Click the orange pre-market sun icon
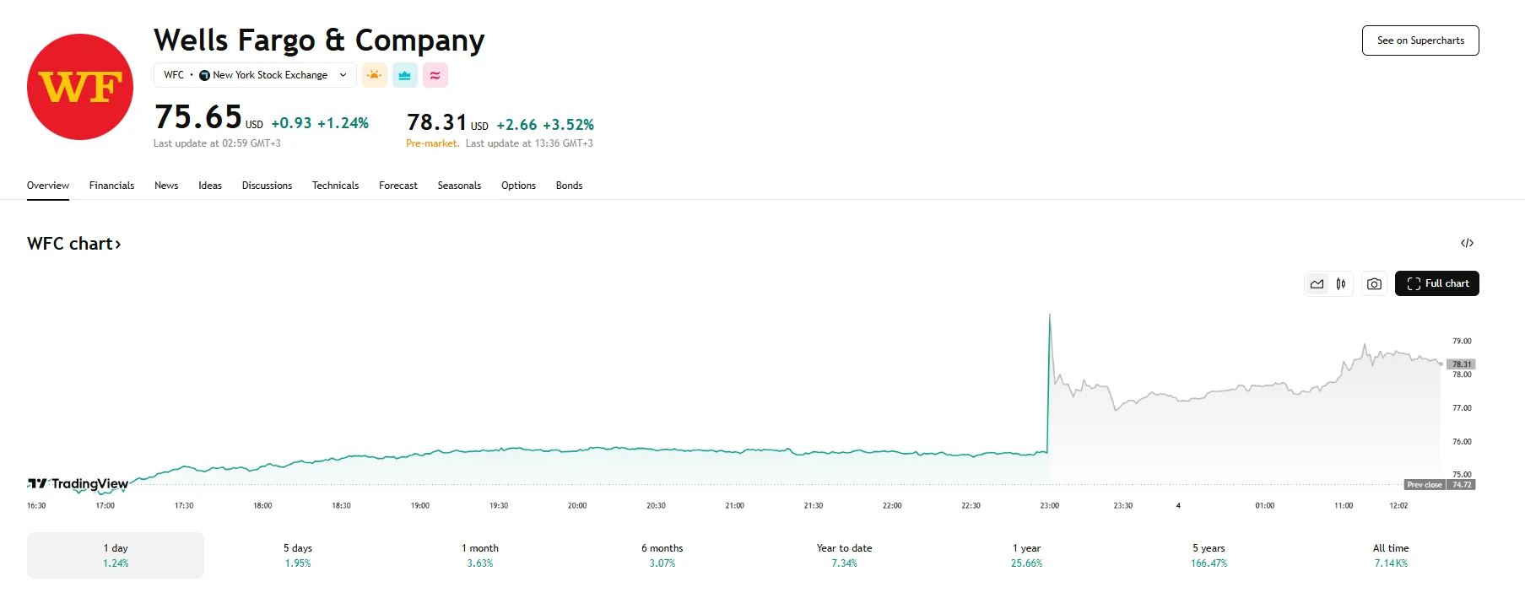This screenshot has width=1525, height=598. coord(375,75)
